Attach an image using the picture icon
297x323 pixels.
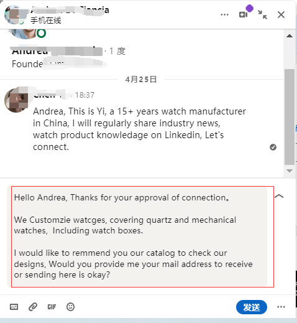pyautogui.click(x=14, y=307)
